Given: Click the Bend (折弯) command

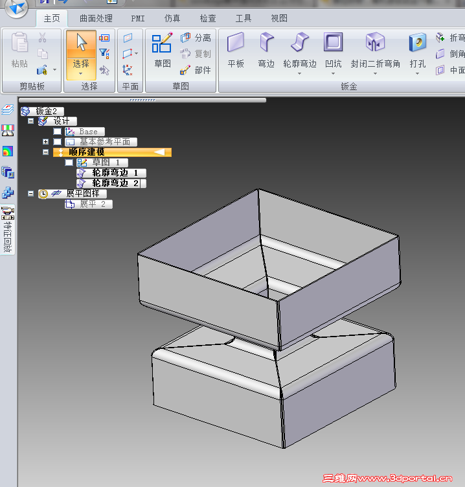Looking at the screenshot, I should click(450, 38).
